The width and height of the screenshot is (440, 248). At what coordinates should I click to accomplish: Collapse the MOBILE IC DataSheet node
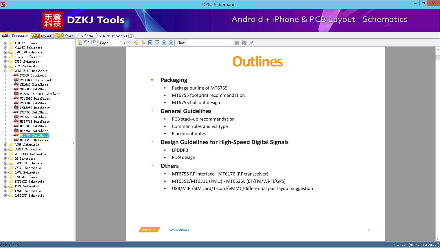[5, 71]
